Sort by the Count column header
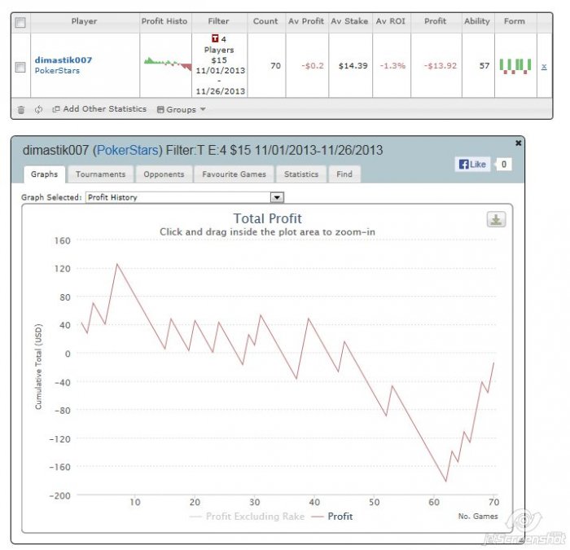The image size is (570, 550). coord(265,21)
